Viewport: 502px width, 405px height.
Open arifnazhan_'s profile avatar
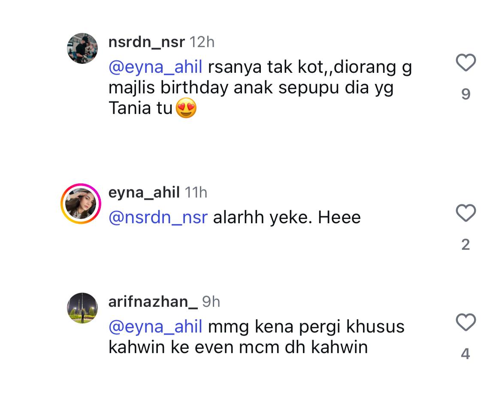coord(82,308)
